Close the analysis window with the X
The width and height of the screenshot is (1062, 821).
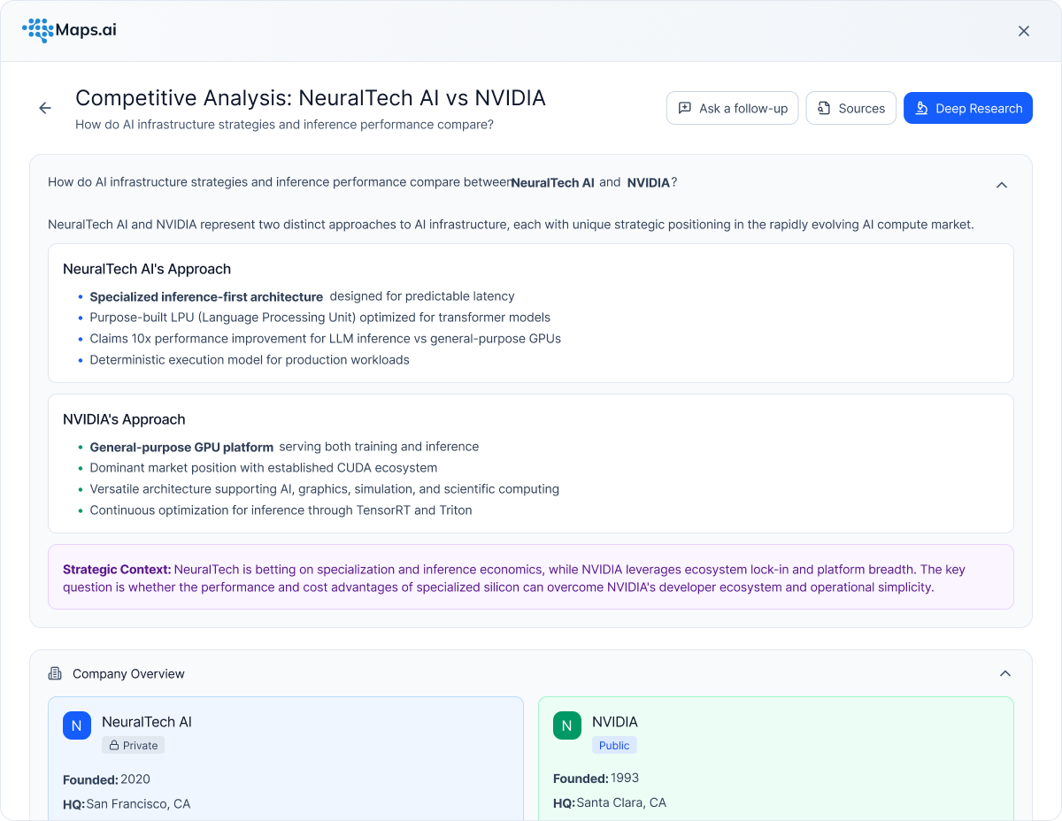(x=1024, y=31)
